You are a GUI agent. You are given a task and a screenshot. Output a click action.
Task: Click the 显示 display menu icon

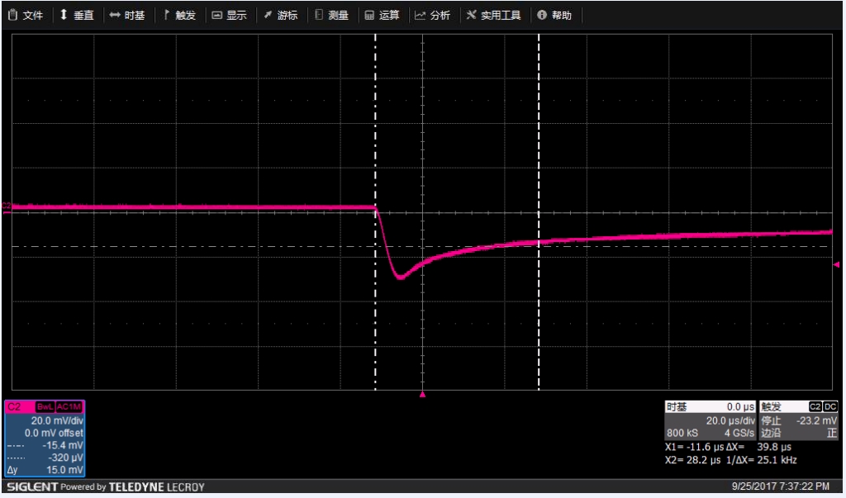(217, 15)
